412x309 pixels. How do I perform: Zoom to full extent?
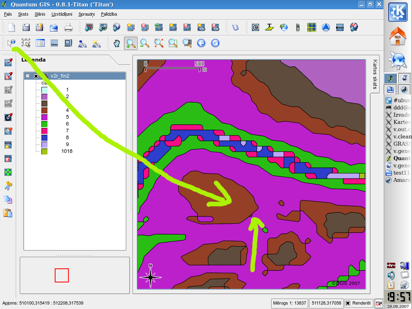pyautogui.click(x=159, y=43)
